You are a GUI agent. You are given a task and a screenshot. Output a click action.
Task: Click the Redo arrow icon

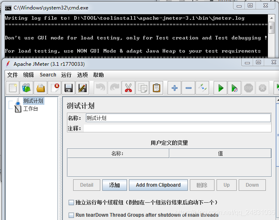115,88
